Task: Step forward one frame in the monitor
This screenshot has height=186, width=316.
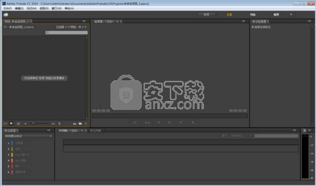Action: 180,122
